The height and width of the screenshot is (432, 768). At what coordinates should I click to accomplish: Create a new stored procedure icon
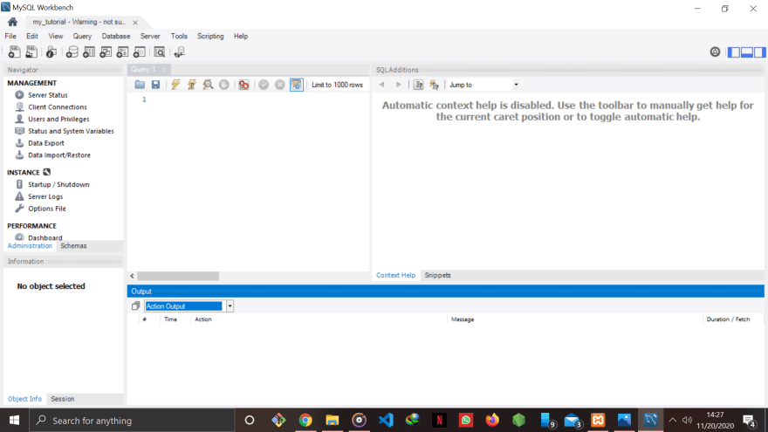122,51
